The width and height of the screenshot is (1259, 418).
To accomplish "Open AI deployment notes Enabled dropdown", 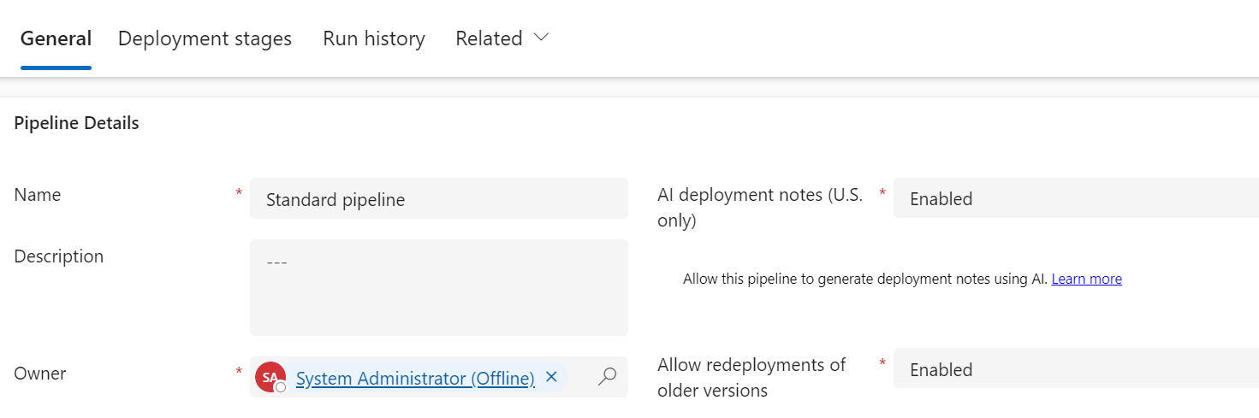I will [x=1076, y=198].
